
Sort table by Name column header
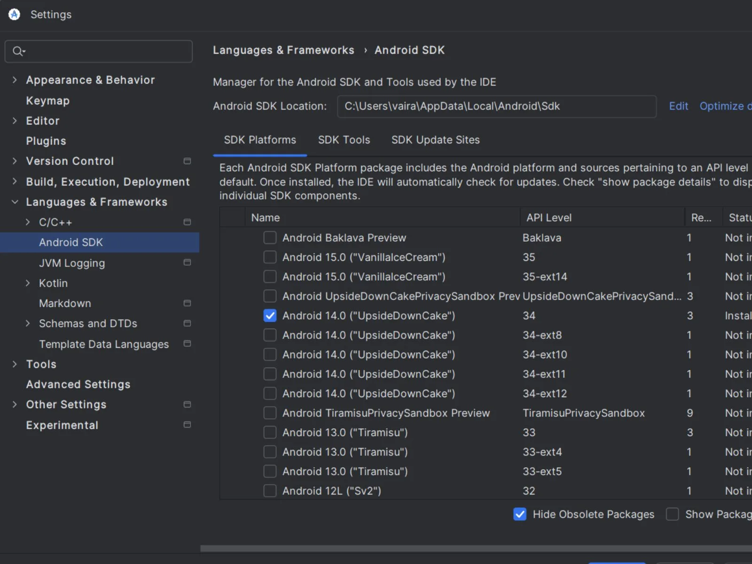(383, 218)
